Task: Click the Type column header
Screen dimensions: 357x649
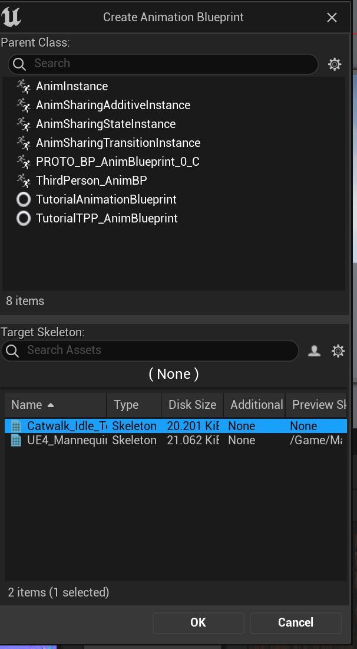Action: point(126,405)
